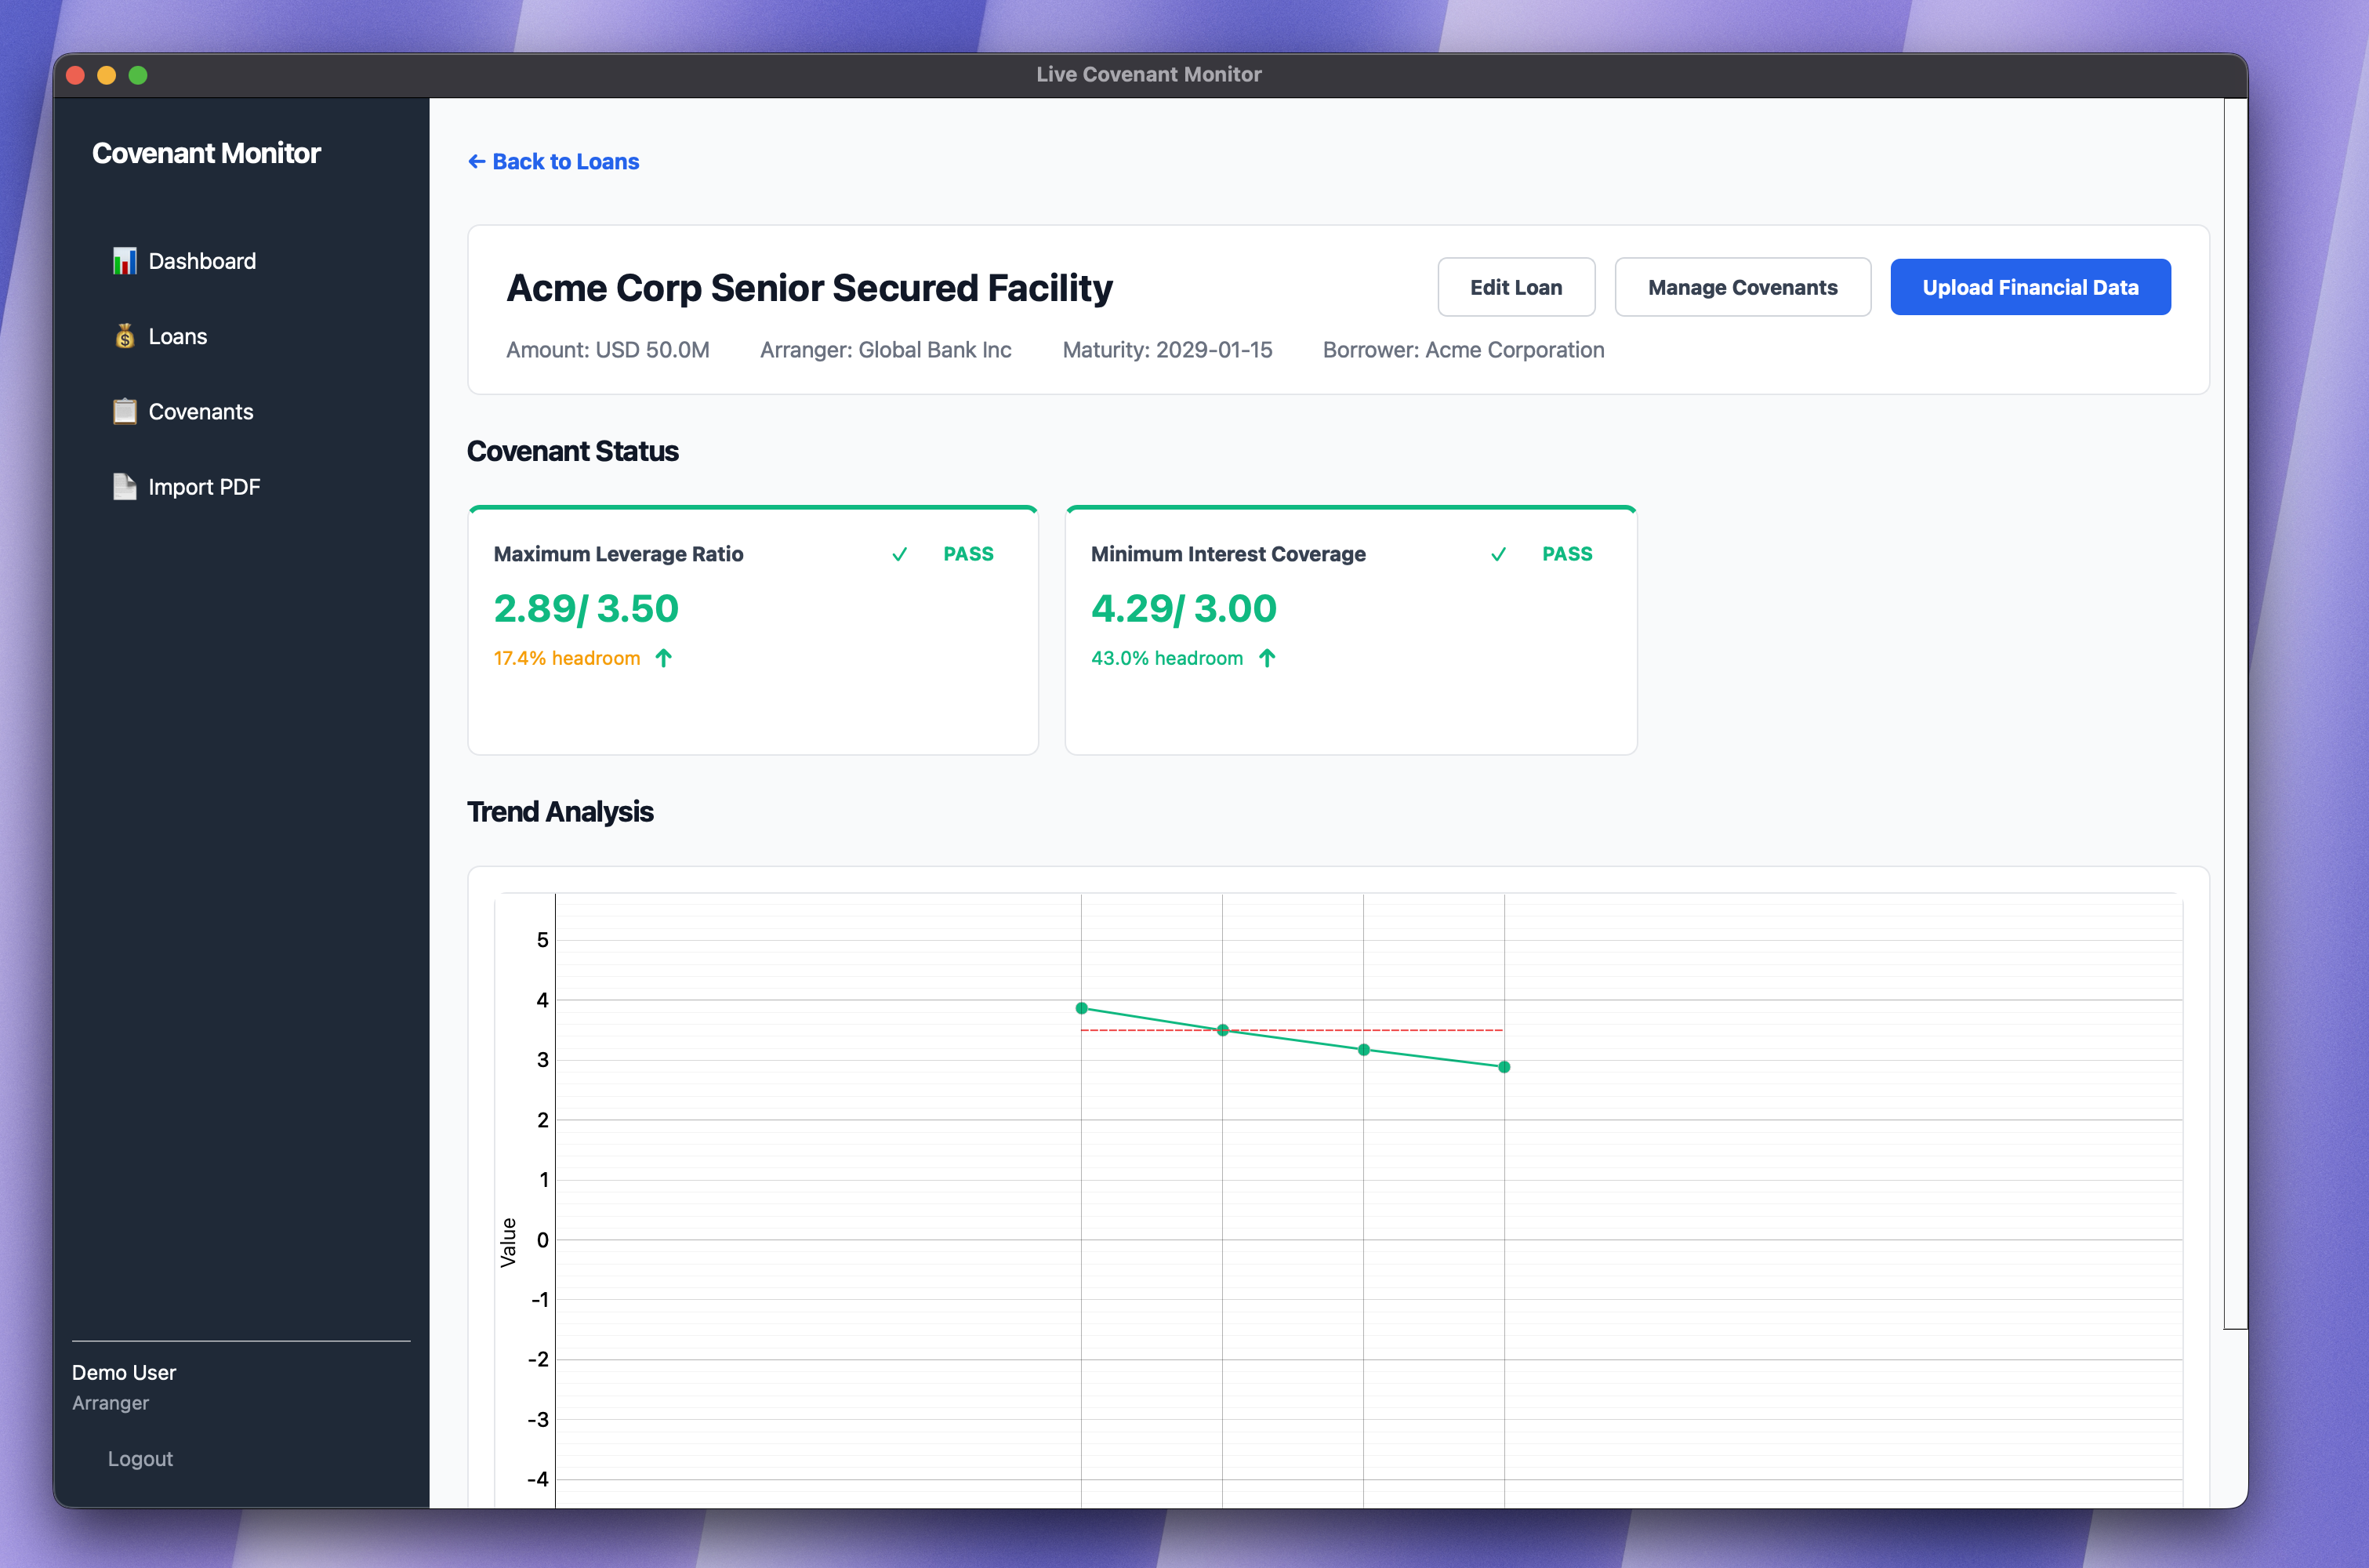Click the last green trend data point
The image size is (2369, 1568).
pyautogui.click(x=1504, y=1067)
